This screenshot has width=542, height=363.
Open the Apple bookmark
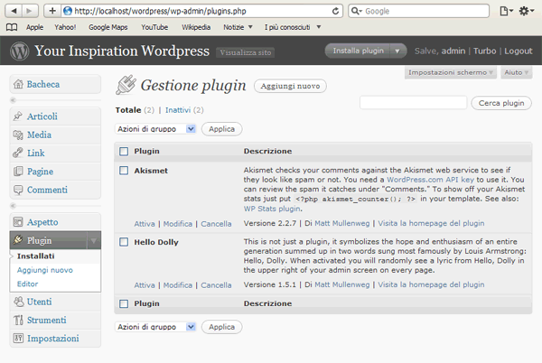point(34,27)
